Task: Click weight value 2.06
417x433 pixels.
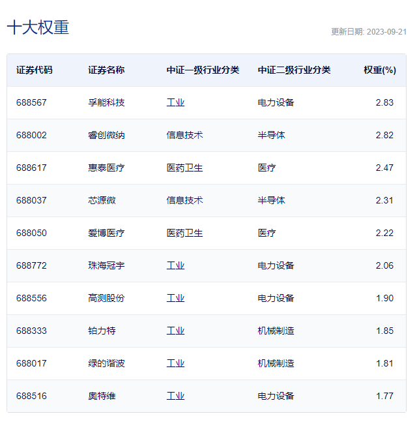Action: tap(384, 265)
